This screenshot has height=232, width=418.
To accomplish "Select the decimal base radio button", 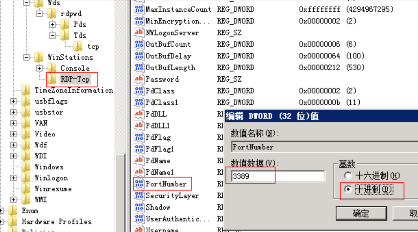I will pyautogui.click(x=348, y=189).
